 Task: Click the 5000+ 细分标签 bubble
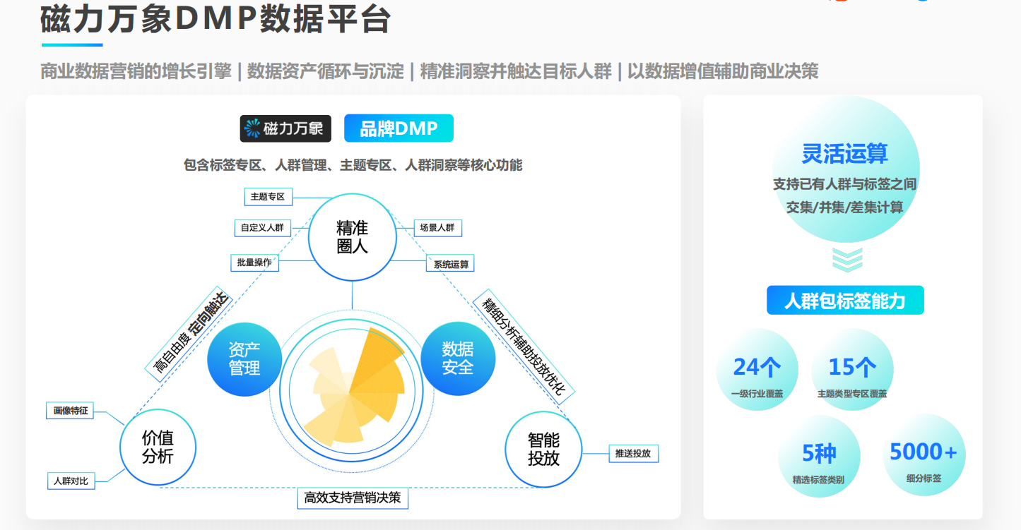[x=924, y=456]
